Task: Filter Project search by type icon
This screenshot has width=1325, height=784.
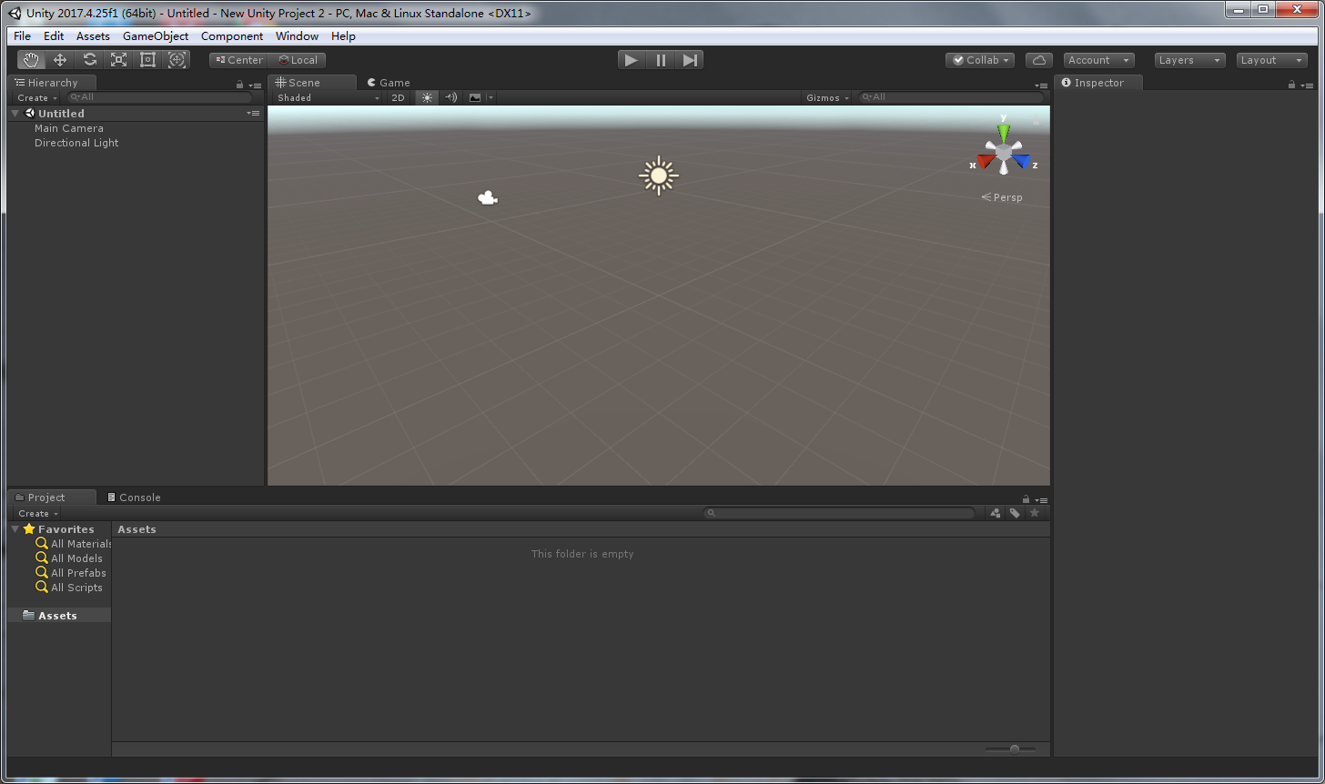Action: (996, 513)
